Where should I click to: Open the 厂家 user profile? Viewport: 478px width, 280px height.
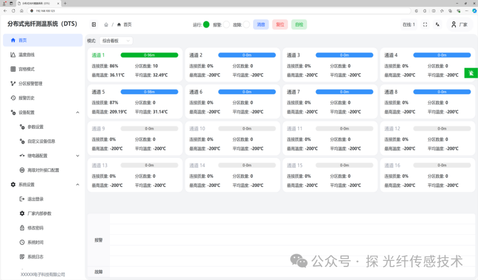pos(459,25)
